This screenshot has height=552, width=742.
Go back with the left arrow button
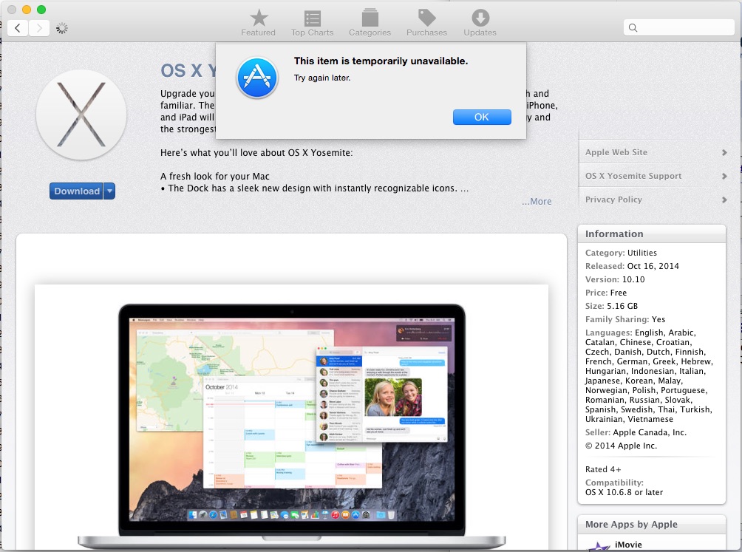(18, 28)
